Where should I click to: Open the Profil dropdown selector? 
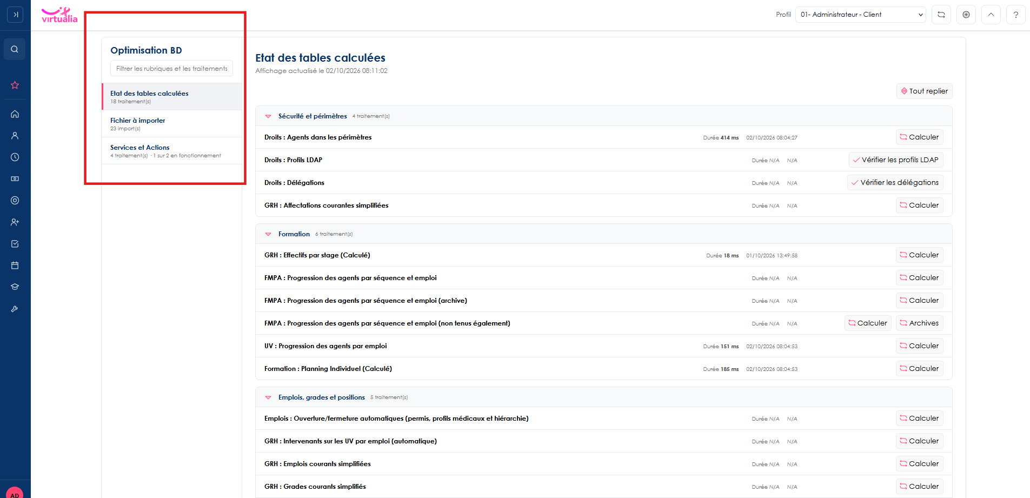coord(861,15)
